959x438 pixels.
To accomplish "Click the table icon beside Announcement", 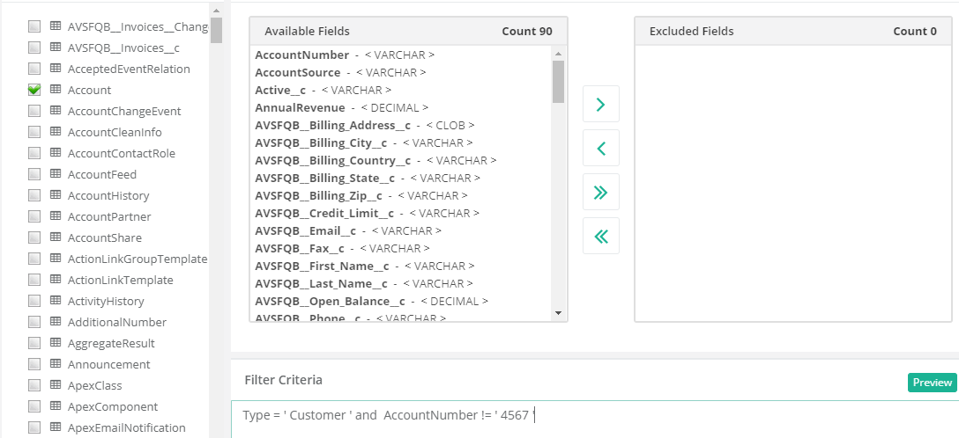I will point(55,364).
